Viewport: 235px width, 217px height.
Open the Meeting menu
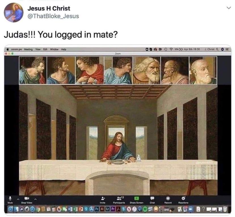28,49
